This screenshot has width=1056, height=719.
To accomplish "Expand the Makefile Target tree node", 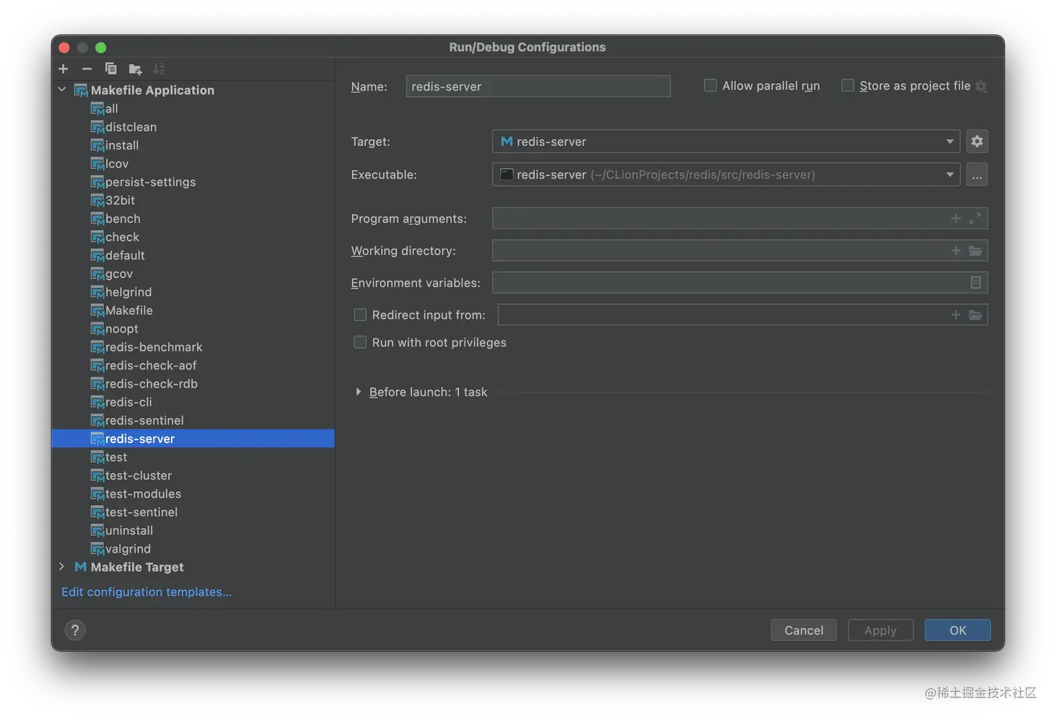I will pos(62,567).
